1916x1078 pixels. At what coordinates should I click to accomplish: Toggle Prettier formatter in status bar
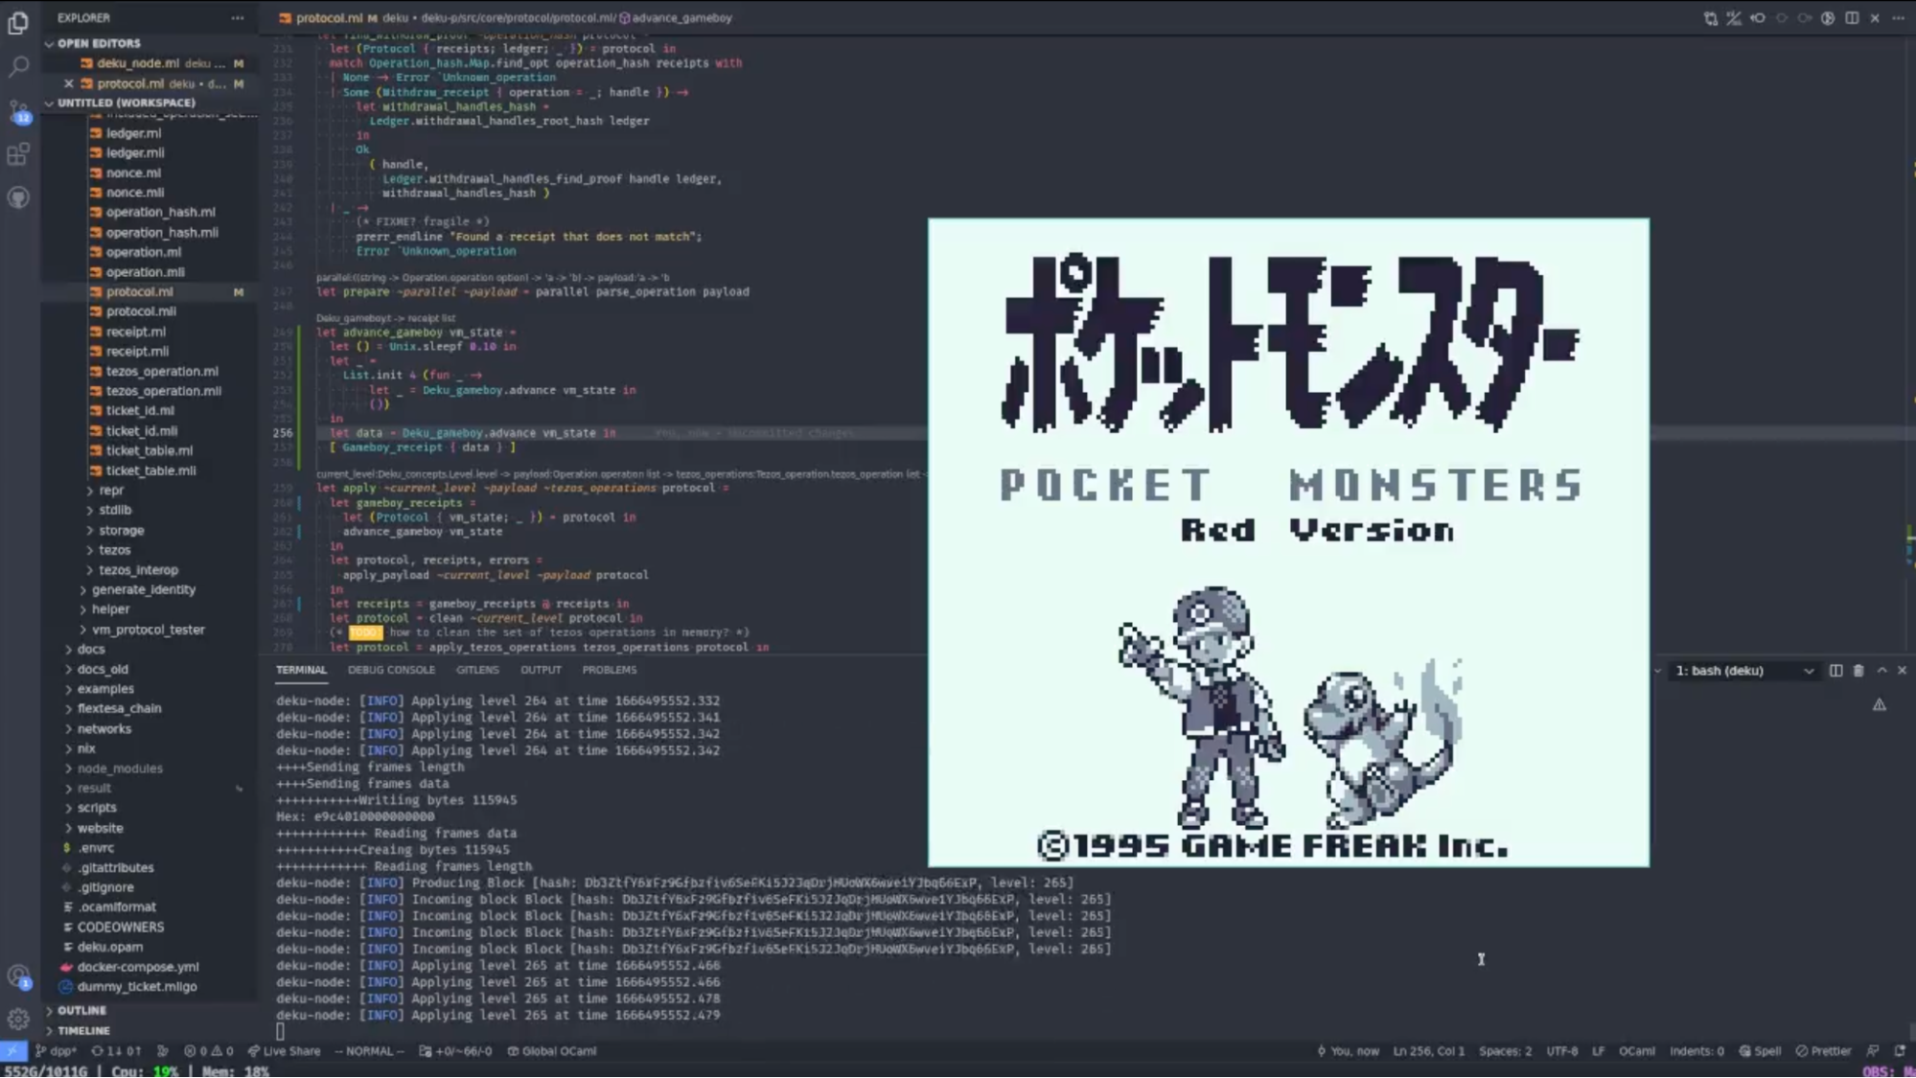(x=1823, y=1051)
